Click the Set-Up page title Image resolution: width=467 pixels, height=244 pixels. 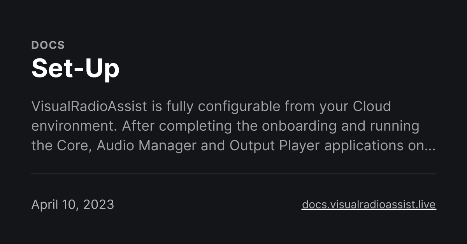[75, 68]
